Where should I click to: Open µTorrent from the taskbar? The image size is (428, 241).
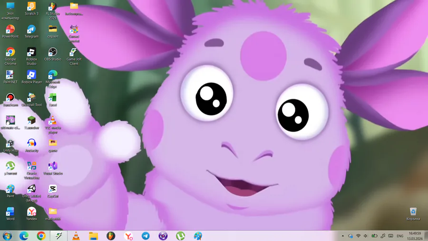[x=180, y=236]
